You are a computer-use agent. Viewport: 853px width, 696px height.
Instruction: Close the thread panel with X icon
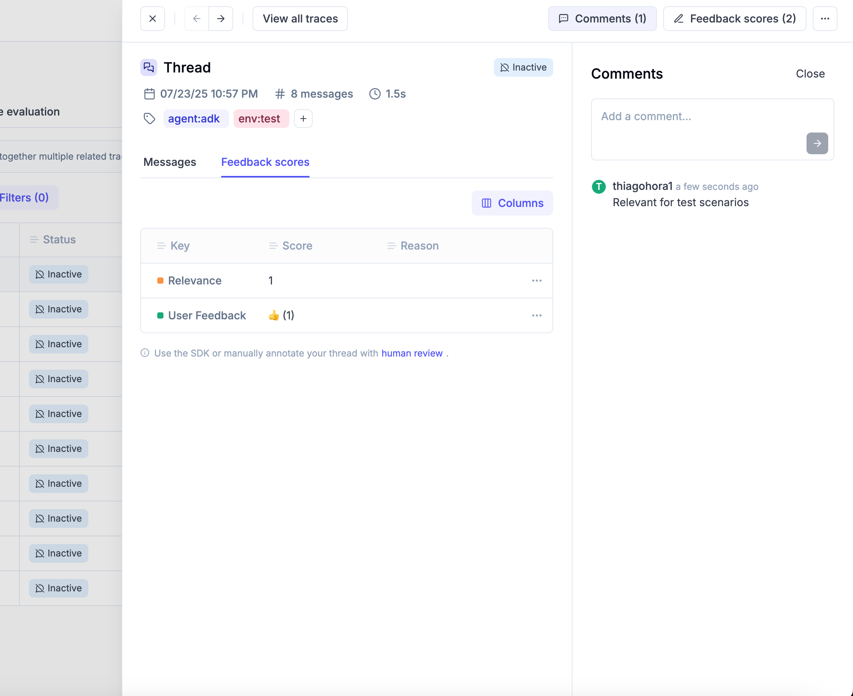click(152, 19)
